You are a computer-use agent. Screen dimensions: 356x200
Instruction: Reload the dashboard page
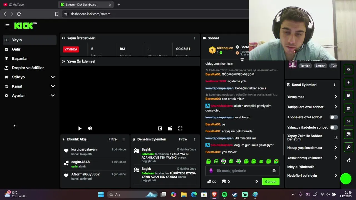(x=19, y=14)
